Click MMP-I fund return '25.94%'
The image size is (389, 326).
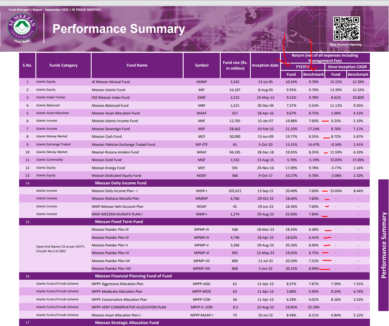(x=291, y=214)
